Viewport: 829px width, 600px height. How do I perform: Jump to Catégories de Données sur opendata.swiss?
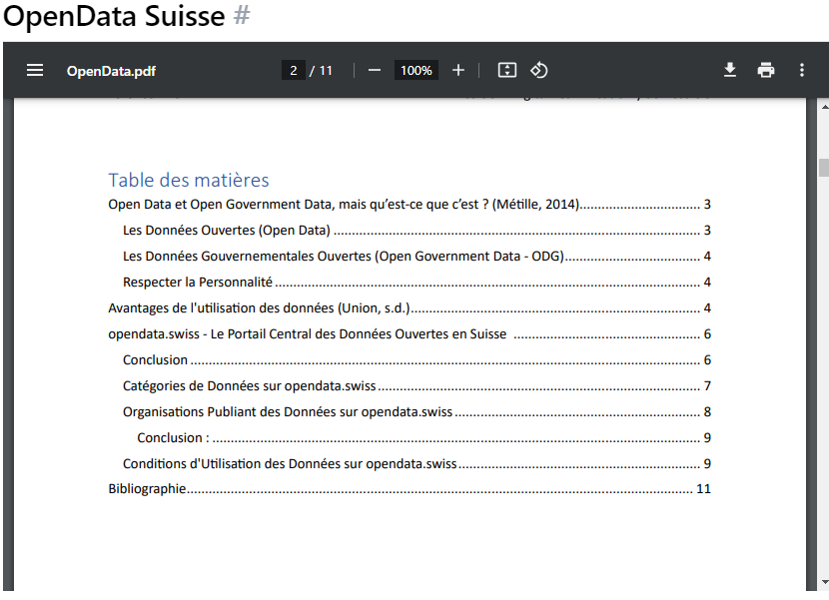[246, 385]
